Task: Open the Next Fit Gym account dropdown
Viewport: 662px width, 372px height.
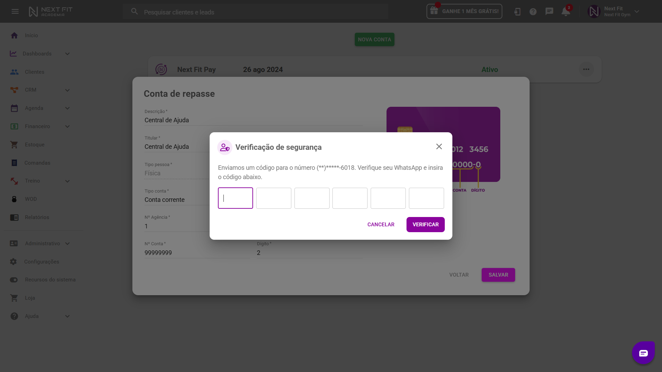Action: [636, 11]
